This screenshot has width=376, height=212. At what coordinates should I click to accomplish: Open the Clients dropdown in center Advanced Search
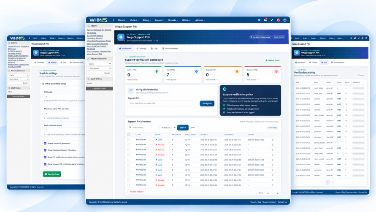click(x=99, y=64)
